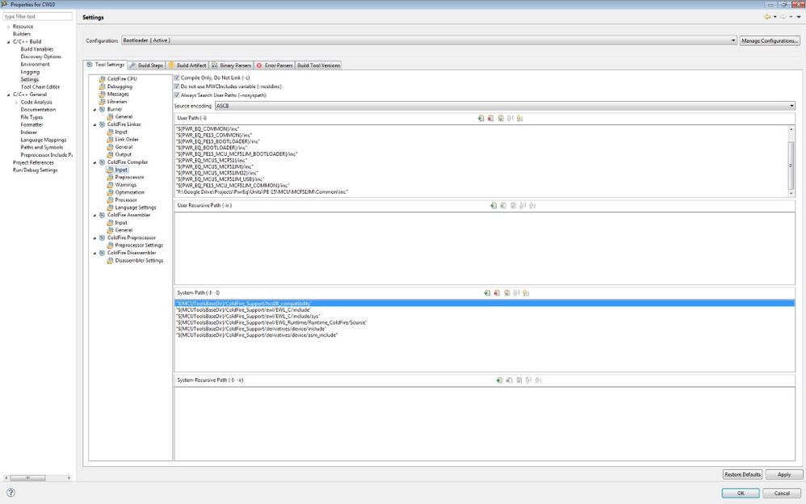Switch to the Build Steps tab
Screen dimensions: 806x504
click(x=146, y=65)
